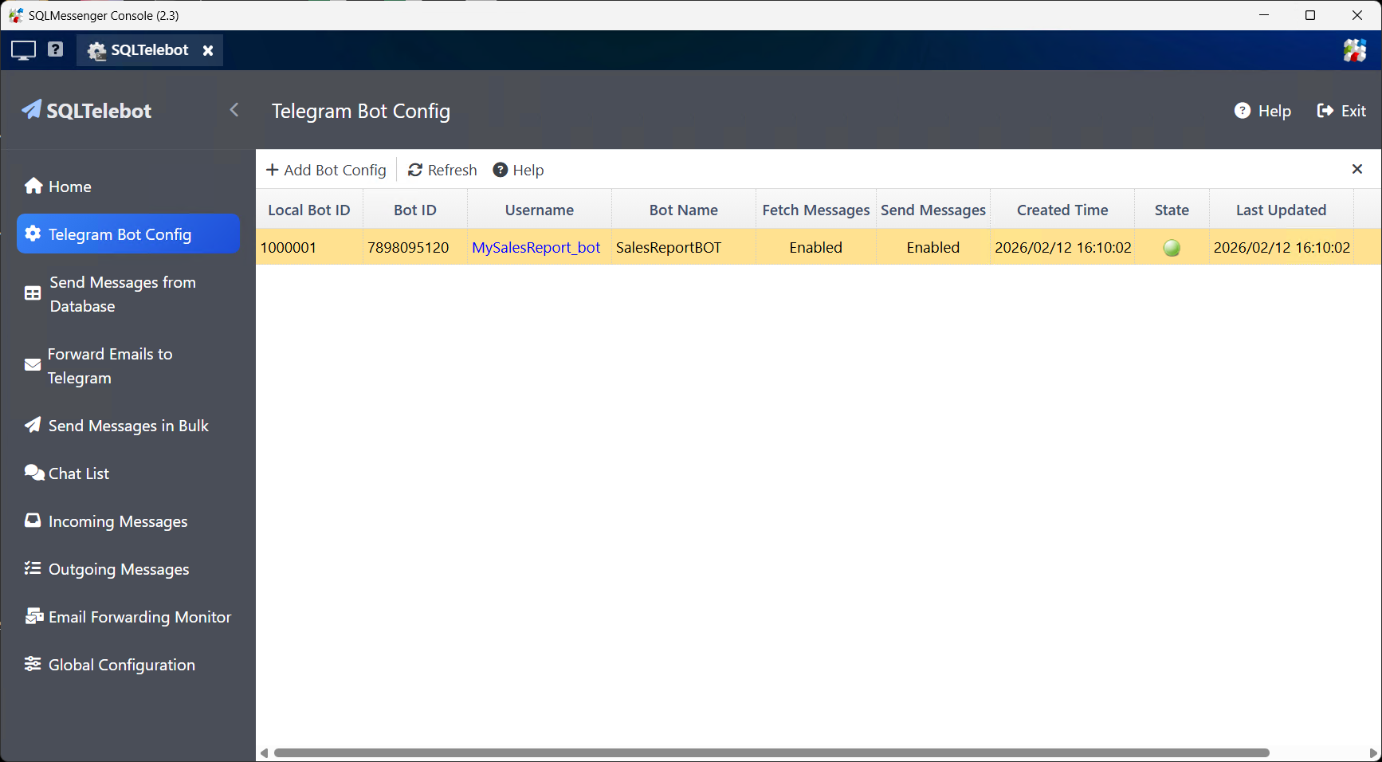View Incoming Messages

pos(116,520)
